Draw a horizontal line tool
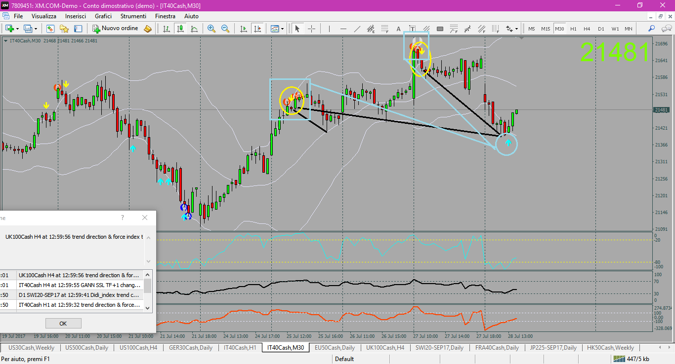 click(343, 29)
